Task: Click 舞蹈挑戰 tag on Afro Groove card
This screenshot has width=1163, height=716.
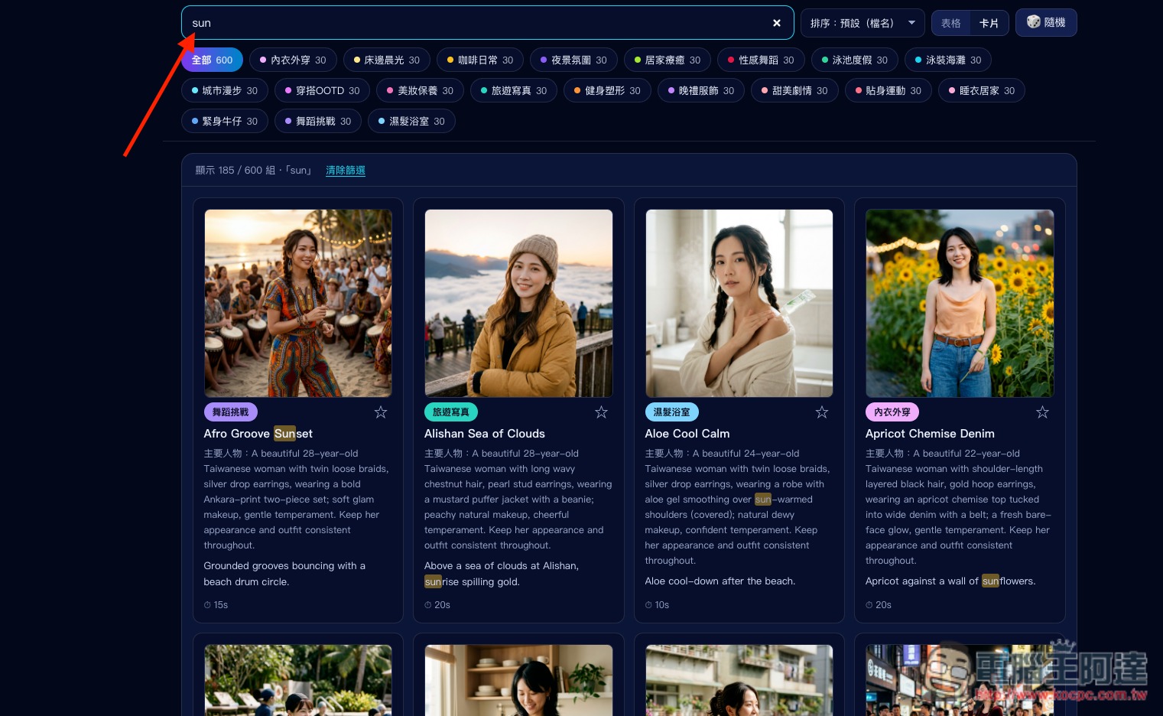Action: [230, 412]
